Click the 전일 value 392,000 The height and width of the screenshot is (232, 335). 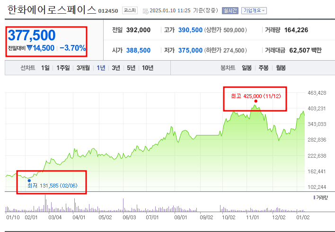(138, 30)
